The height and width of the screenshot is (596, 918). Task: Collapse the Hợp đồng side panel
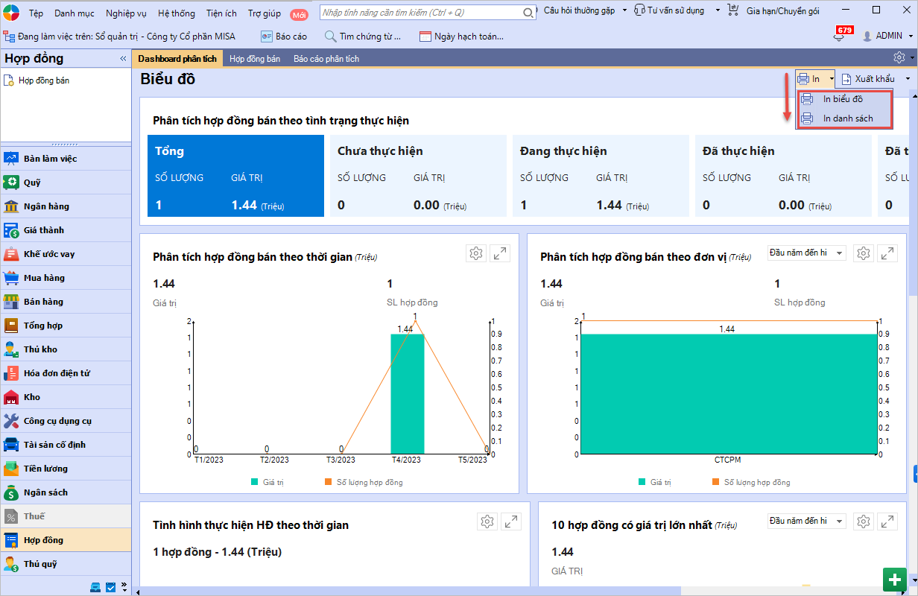[x=123, y=59]
